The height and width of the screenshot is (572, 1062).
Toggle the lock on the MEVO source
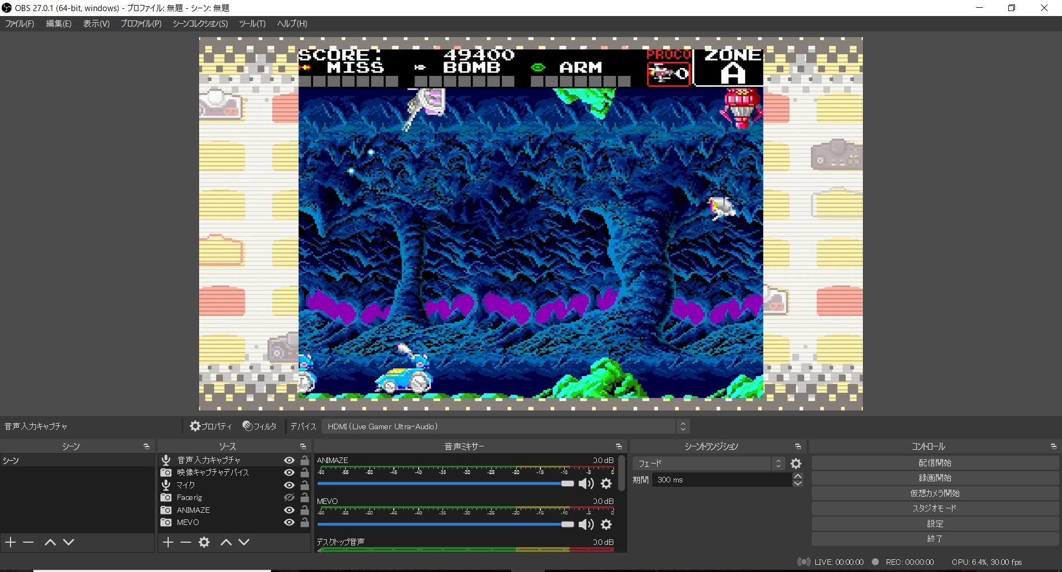(x=305, y=522)
